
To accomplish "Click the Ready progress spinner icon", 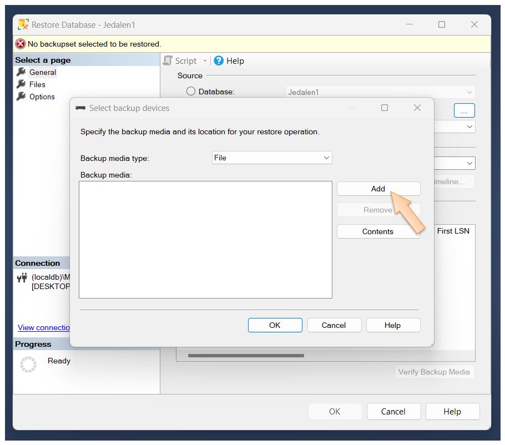I will tap(28, 364).
